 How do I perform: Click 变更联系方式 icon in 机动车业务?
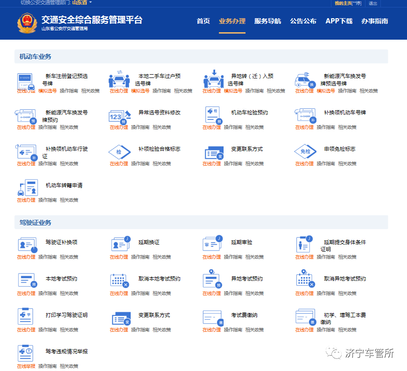[x=214, y=153]
